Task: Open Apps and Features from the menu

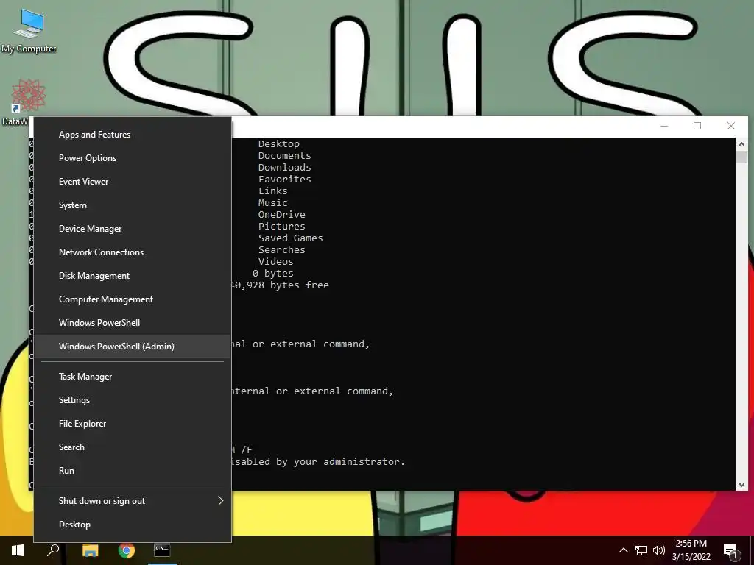Action: pos(133,135)
